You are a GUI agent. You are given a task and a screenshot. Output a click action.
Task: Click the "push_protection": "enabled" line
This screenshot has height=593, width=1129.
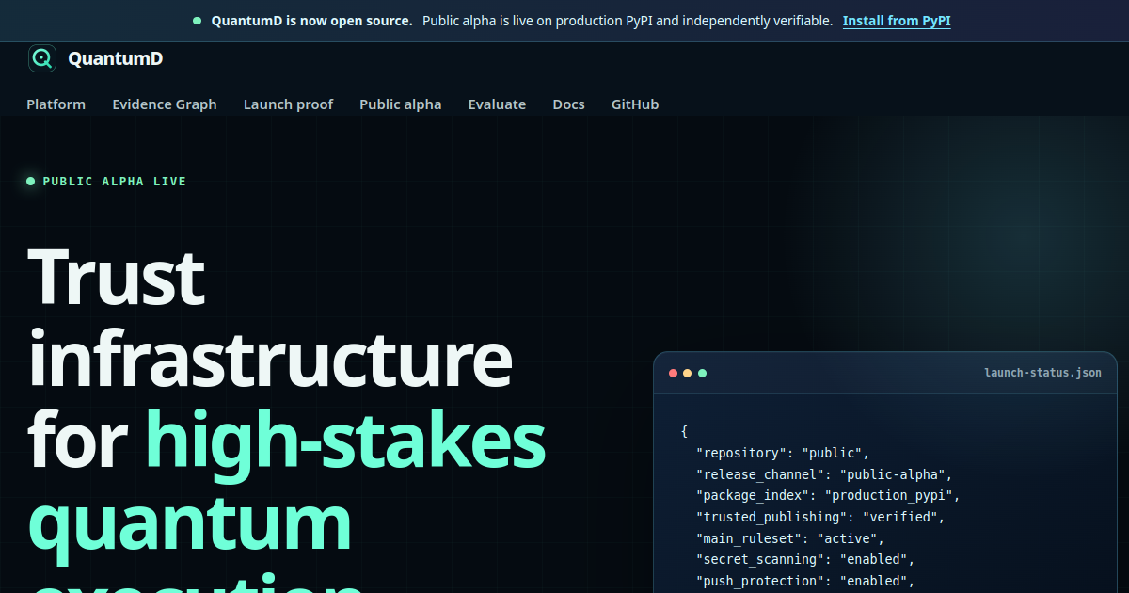coord(804,582)
